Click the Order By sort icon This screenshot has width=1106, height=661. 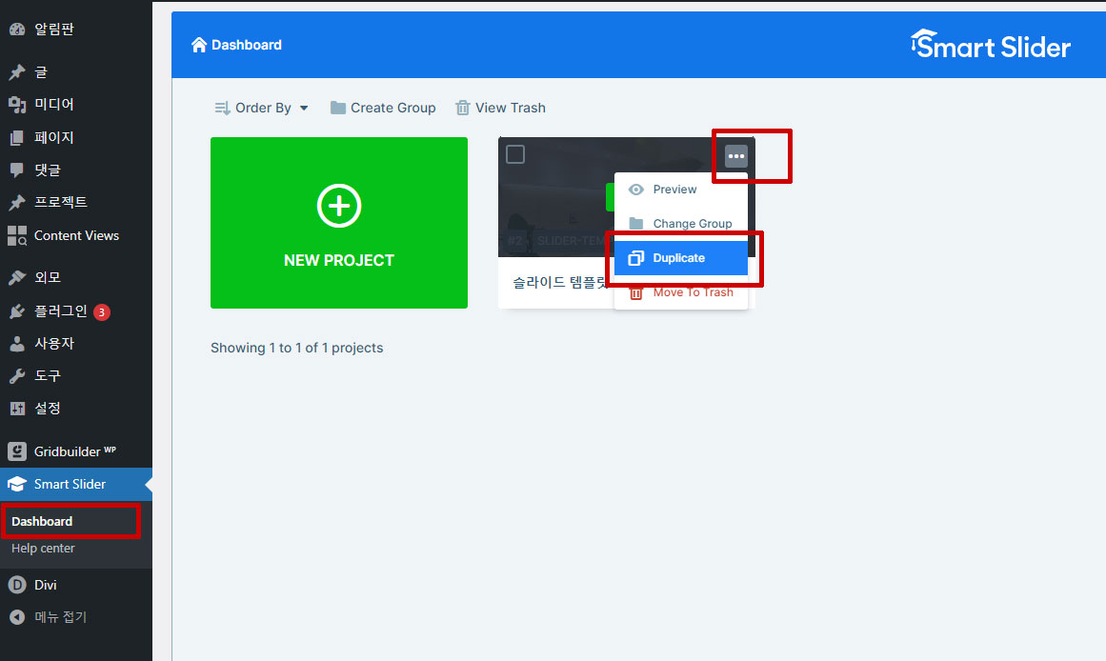click(x=222, y=108)
